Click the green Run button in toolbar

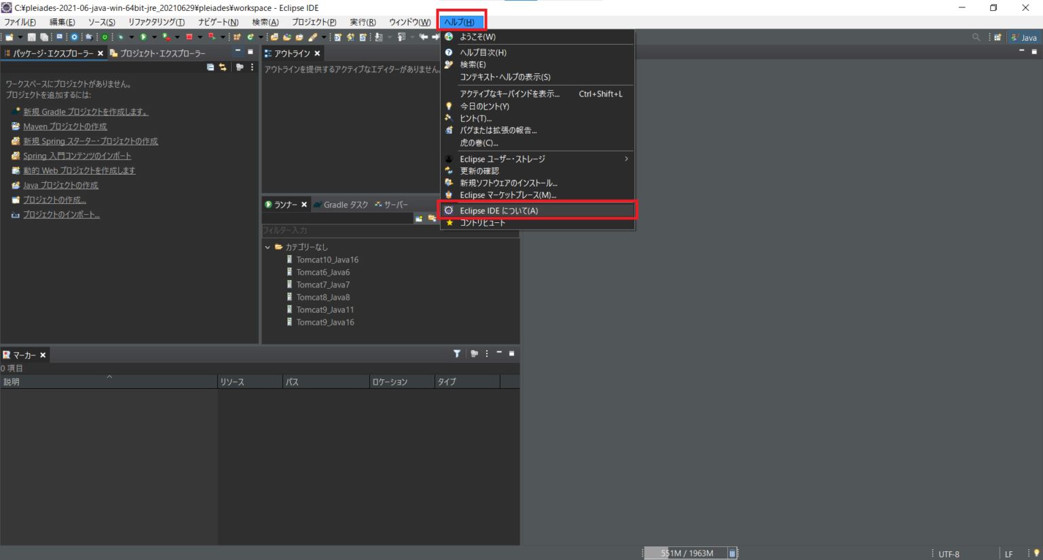point(143,37)
